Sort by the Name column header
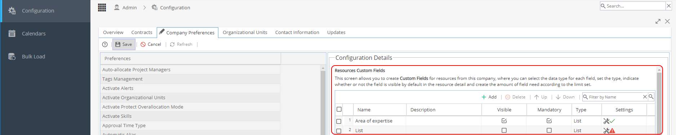The height and width of the screenshot is (135, 676). click(379, 110)
